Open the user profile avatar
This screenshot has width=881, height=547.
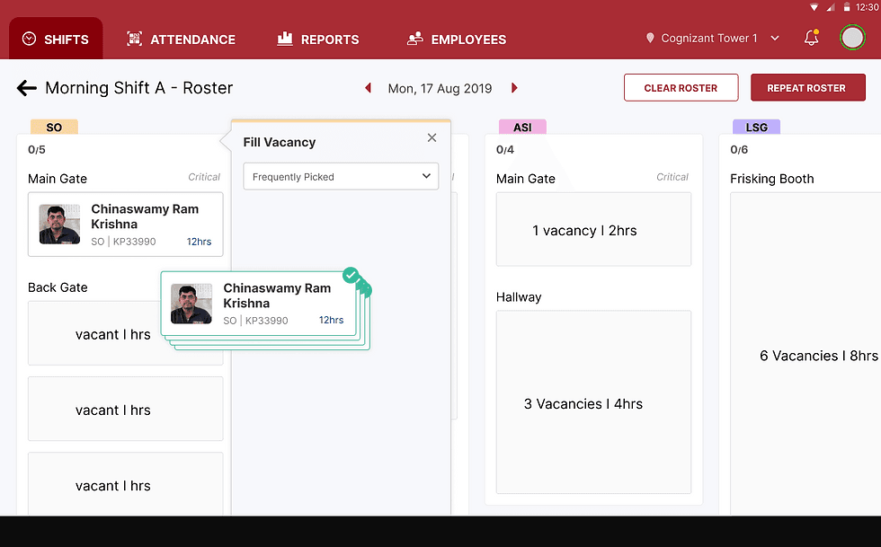tap(852, 38)
